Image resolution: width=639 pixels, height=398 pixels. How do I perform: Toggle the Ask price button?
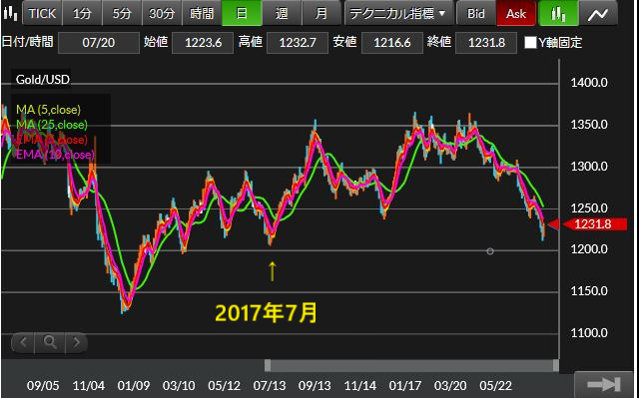click(x=516, y=13)
